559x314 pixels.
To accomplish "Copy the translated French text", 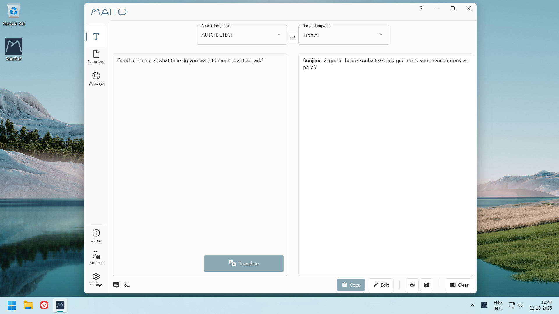I will [351, 285].
